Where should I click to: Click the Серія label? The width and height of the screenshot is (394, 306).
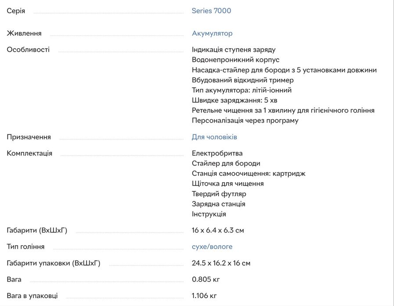point(16,11)
